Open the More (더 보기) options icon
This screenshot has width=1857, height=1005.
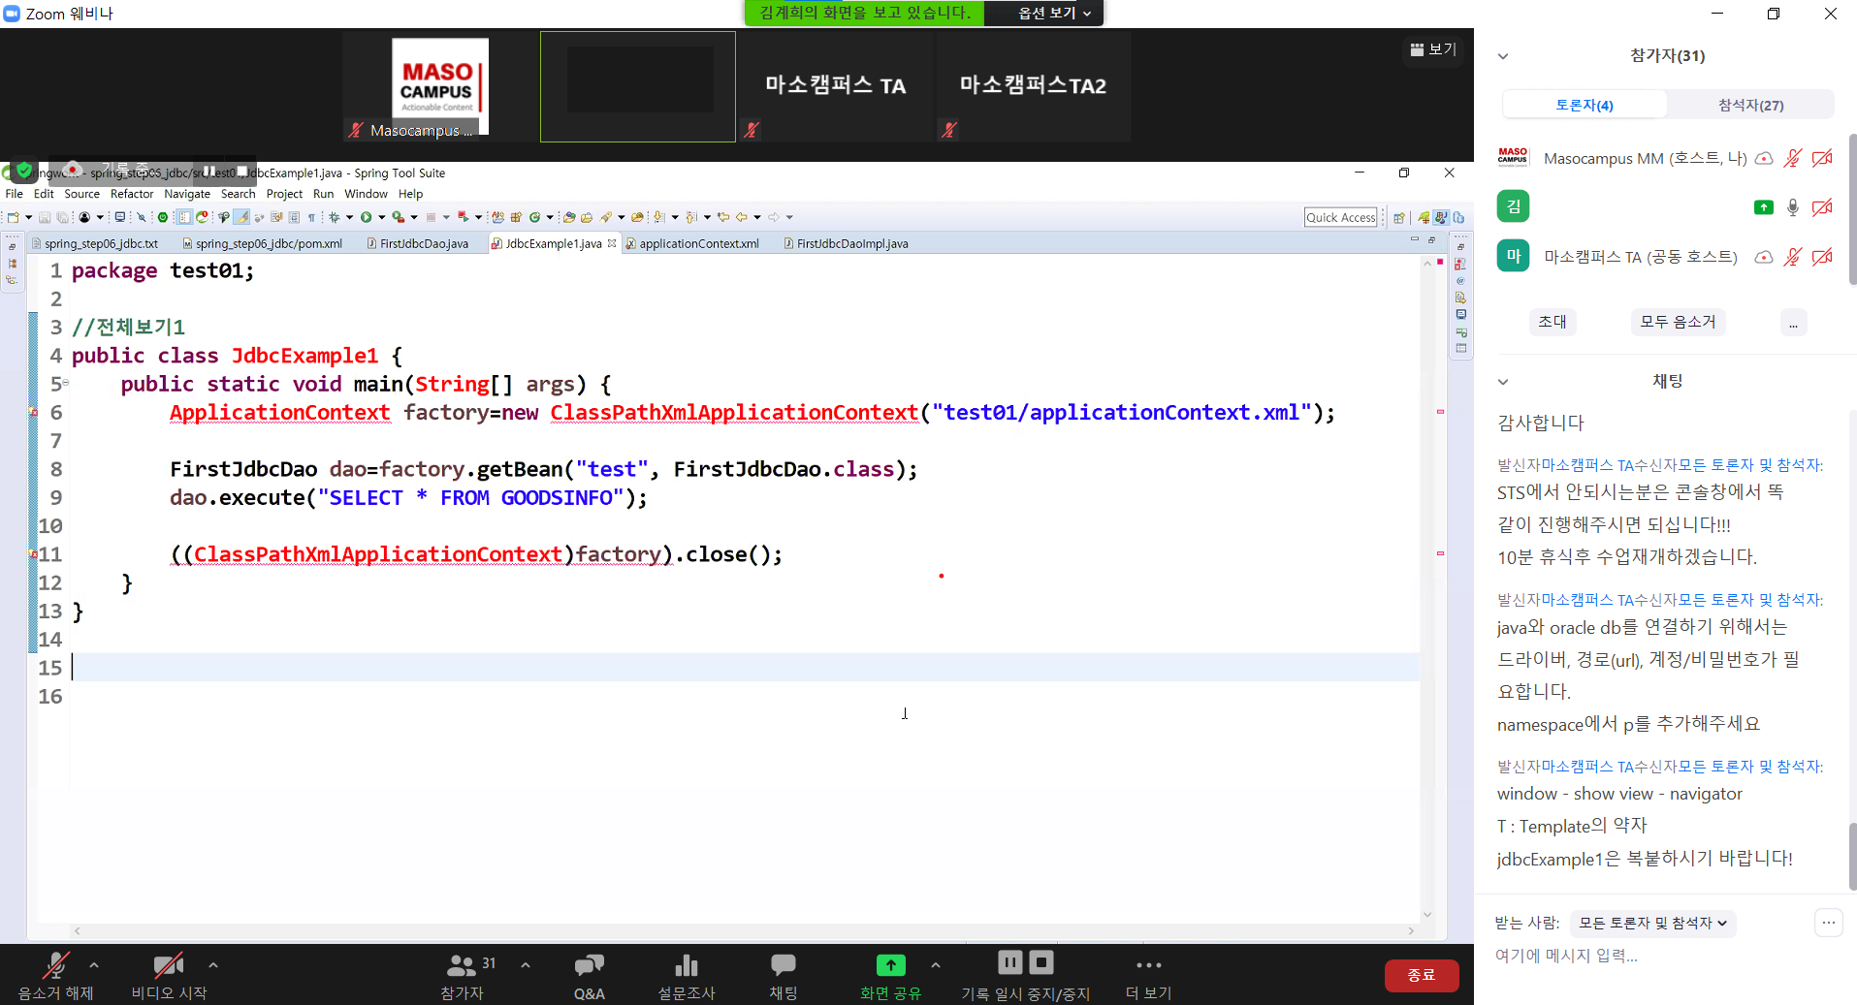[x=1148, y=965]
